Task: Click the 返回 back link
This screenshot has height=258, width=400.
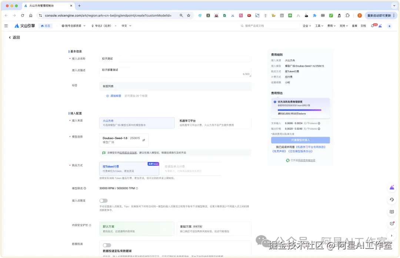Action: [x=14, y=37]
